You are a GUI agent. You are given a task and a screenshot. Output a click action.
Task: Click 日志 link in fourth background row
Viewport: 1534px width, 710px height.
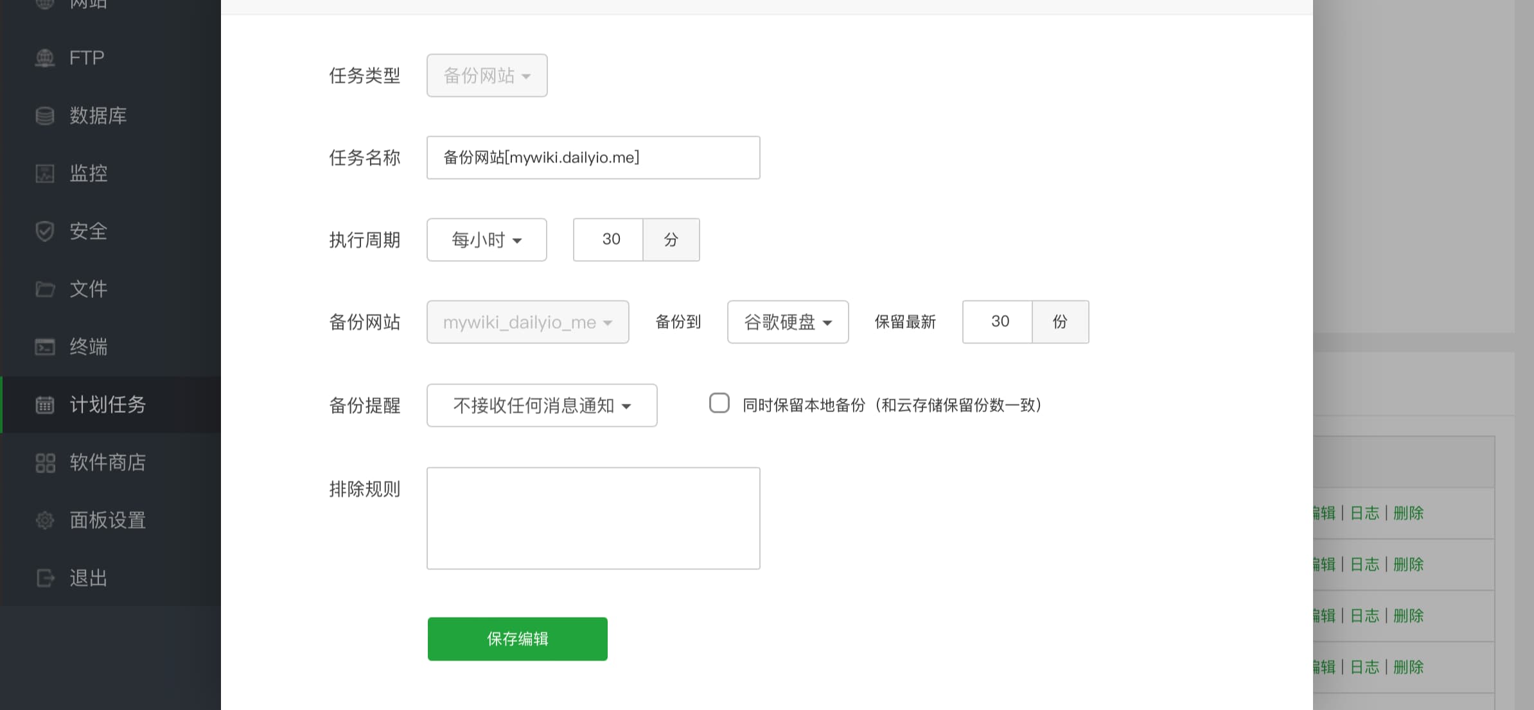(x=1364, y=668)
